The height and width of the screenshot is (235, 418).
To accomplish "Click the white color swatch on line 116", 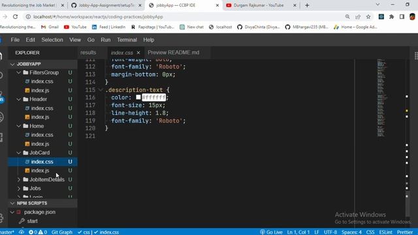I will coord(138,97).
